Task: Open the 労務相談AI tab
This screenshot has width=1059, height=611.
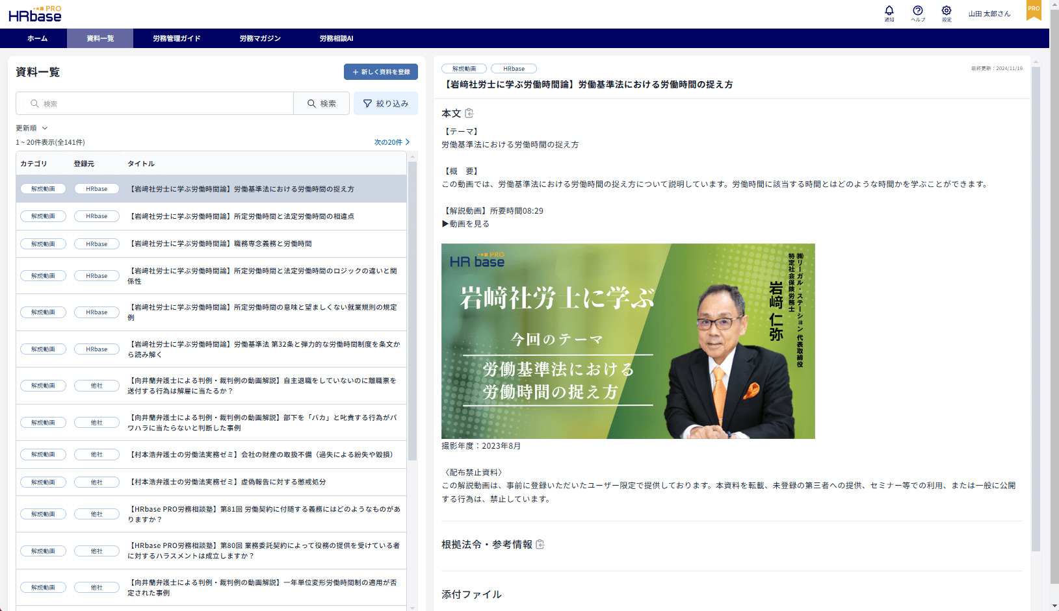Action: coord(336,38)
